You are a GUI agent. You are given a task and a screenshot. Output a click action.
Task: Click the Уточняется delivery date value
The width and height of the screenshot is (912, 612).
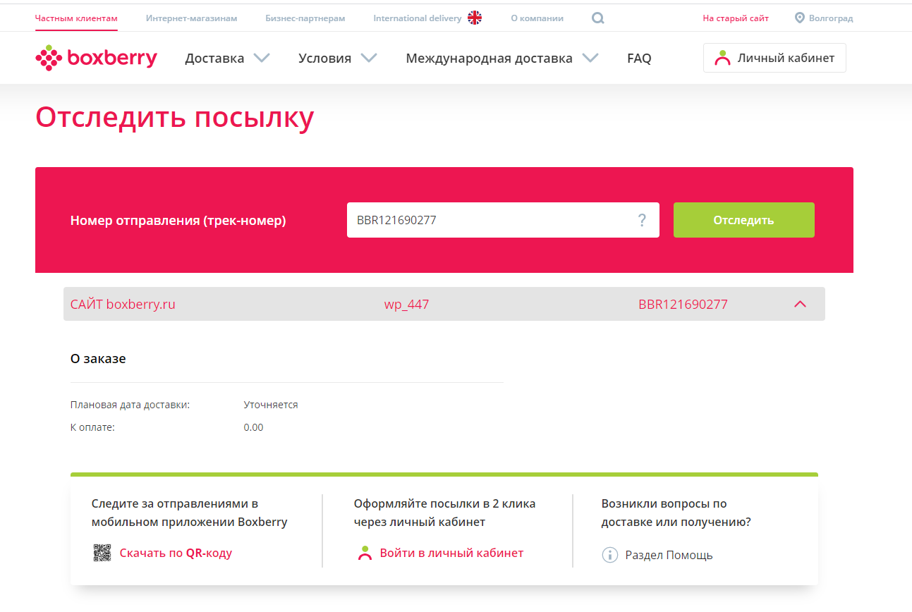[271, 405]
